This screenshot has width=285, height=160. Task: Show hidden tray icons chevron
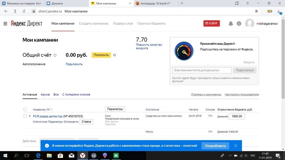click(230, 156)
